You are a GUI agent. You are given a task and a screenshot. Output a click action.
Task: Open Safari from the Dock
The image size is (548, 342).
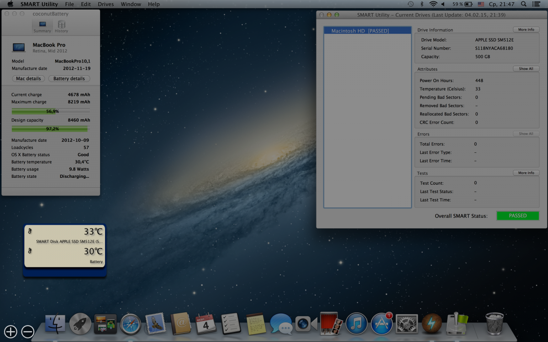pos(131,324)
